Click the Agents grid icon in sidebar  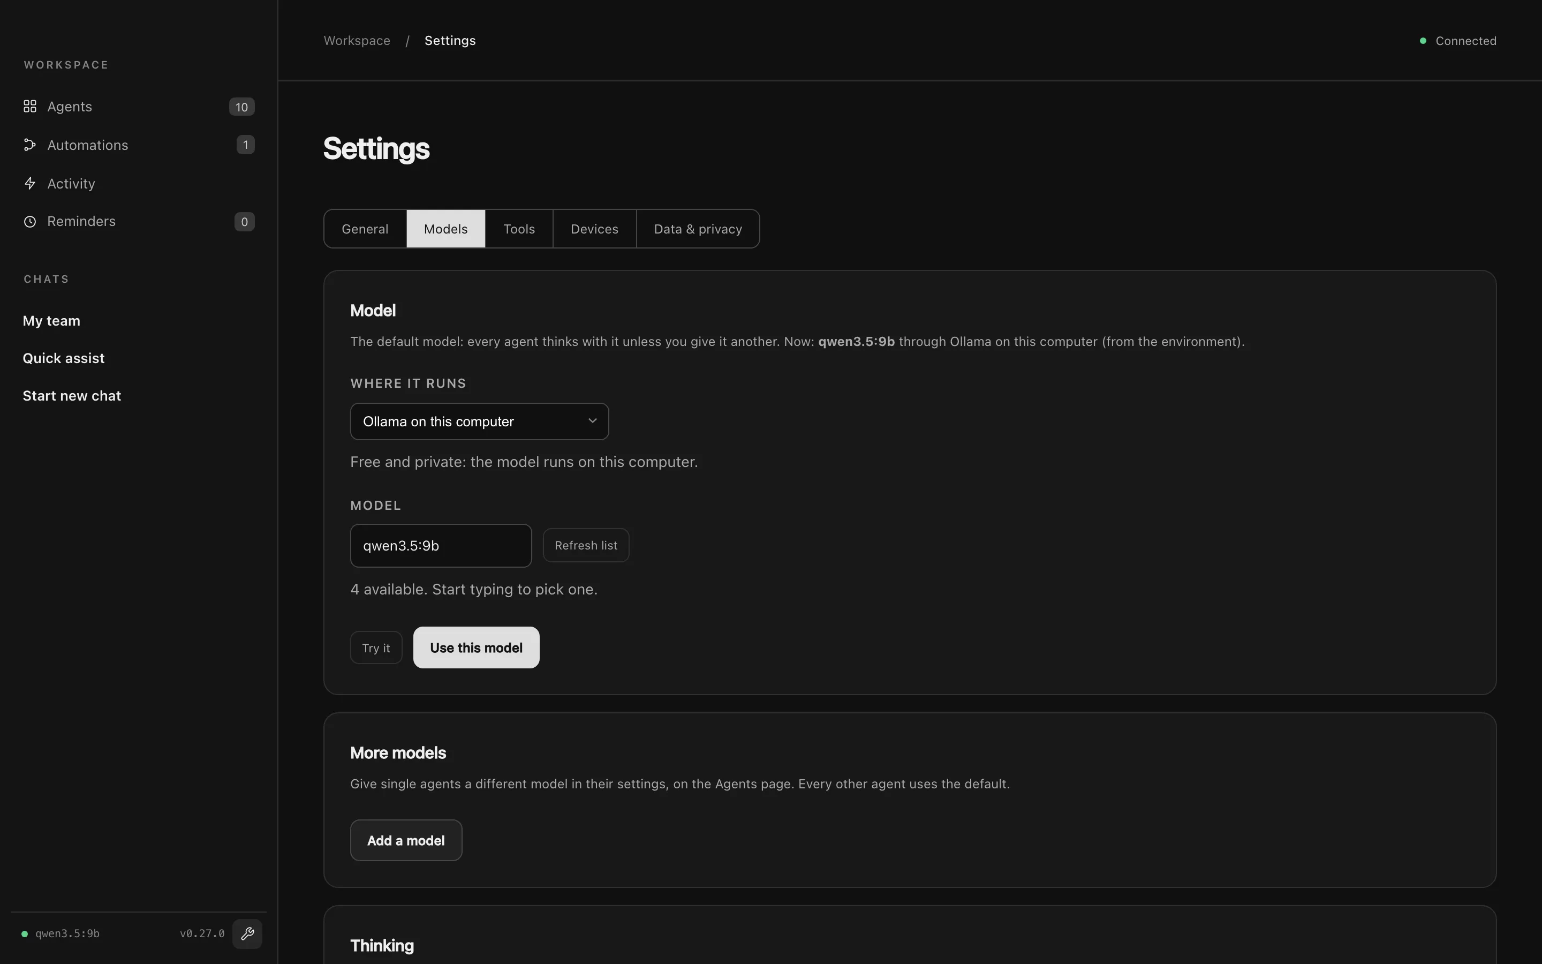point(30,107)
